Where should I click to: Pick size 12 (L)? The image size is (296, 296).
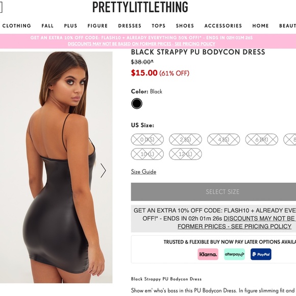click(x=185, y=154)
